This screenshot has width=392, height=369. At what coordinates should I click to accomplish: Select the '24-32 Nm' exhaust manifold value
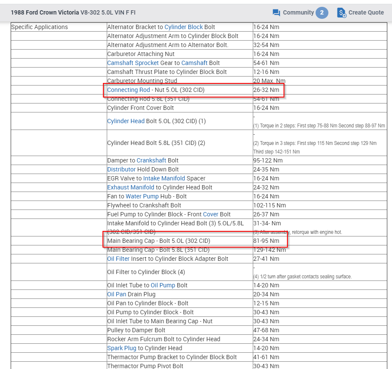tap(266, 188)
